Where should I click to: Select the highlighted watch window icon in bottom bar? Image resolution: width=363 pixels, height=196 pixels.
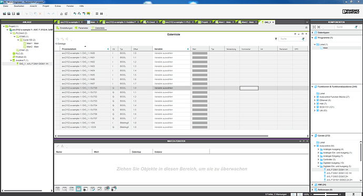pos(78,189)
